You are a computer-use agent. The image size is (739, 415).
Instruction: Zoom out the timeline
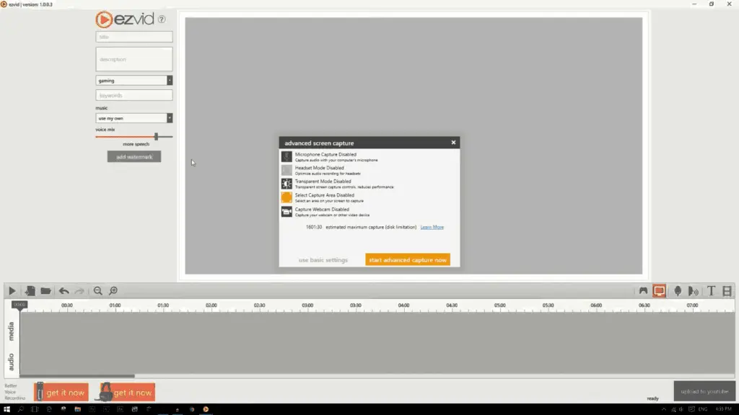(x=97, y=291)
